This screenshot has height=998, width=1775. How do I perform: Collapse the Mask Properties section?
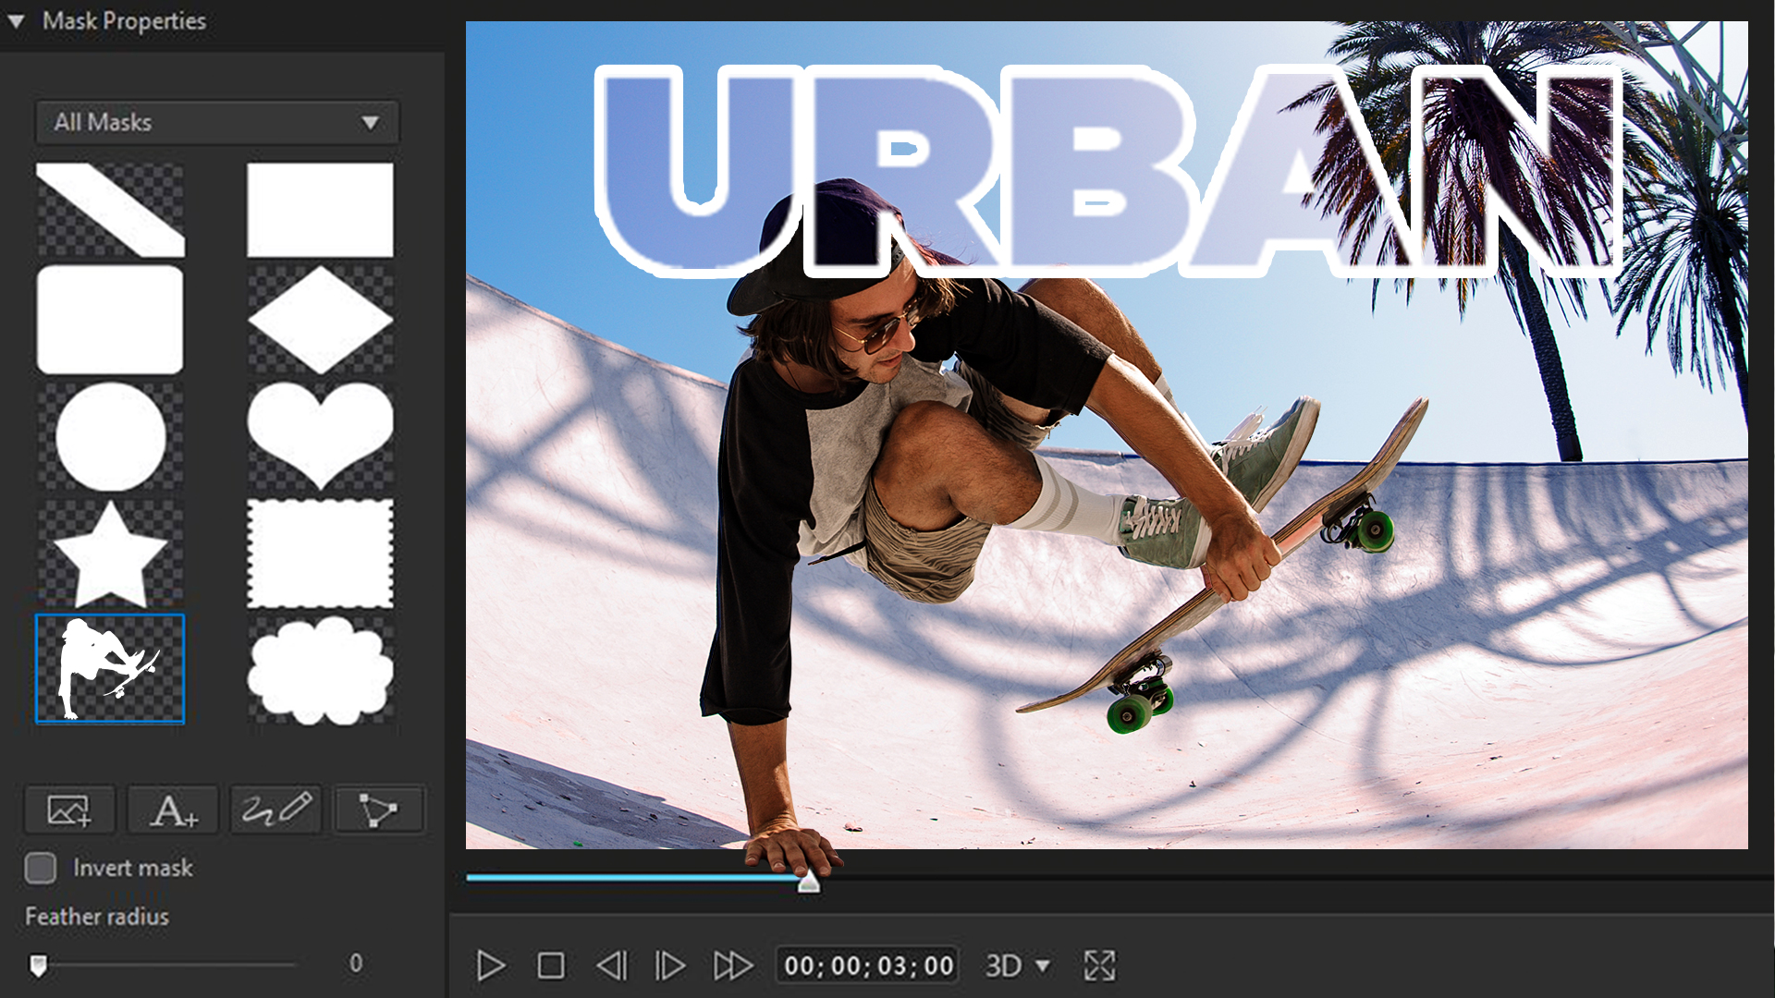pyautogui.click(x=16, y=20)
